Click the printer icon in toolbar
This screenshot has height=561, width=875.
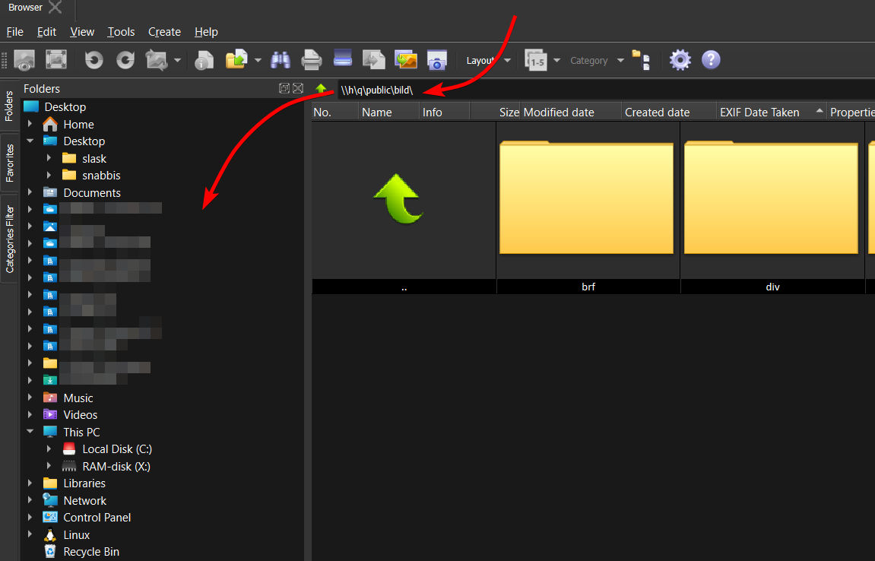pyautogui.click(x=312, y=60)
